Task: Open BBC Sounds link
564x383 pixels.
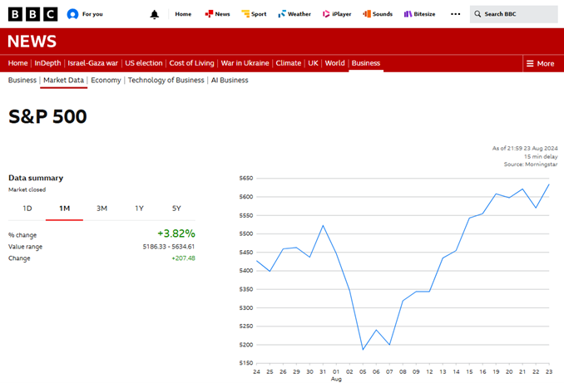Action: 378,14
